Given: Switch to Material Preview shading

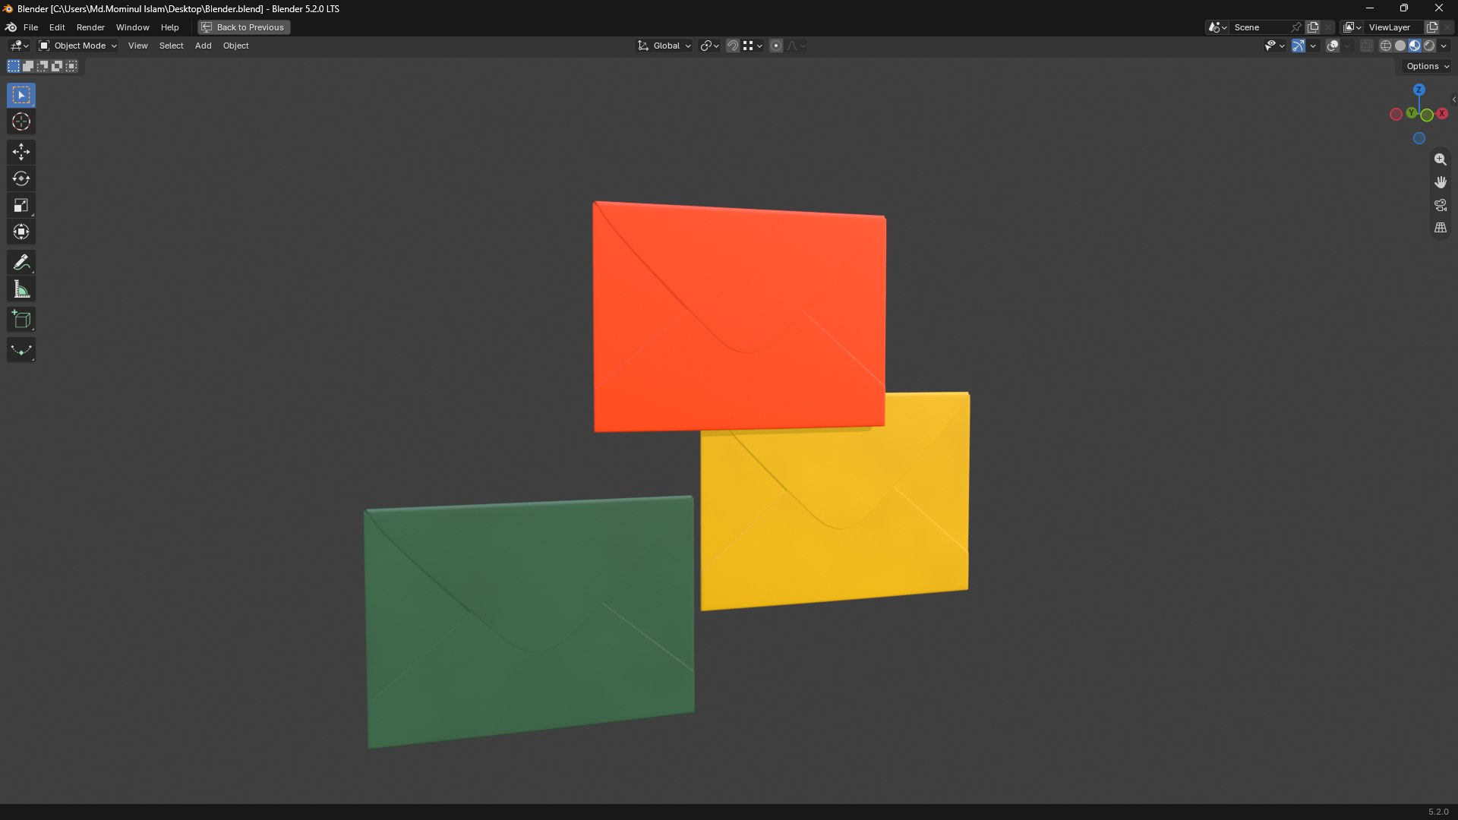Looking at the screenshot, I should [x=1415, y=46].
